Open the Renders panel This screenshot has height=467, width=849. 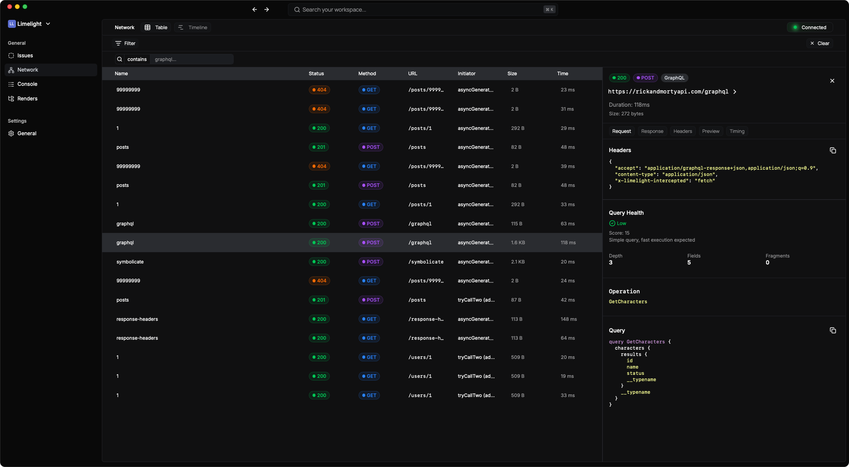pyautogui.click(x=27, y=98)
